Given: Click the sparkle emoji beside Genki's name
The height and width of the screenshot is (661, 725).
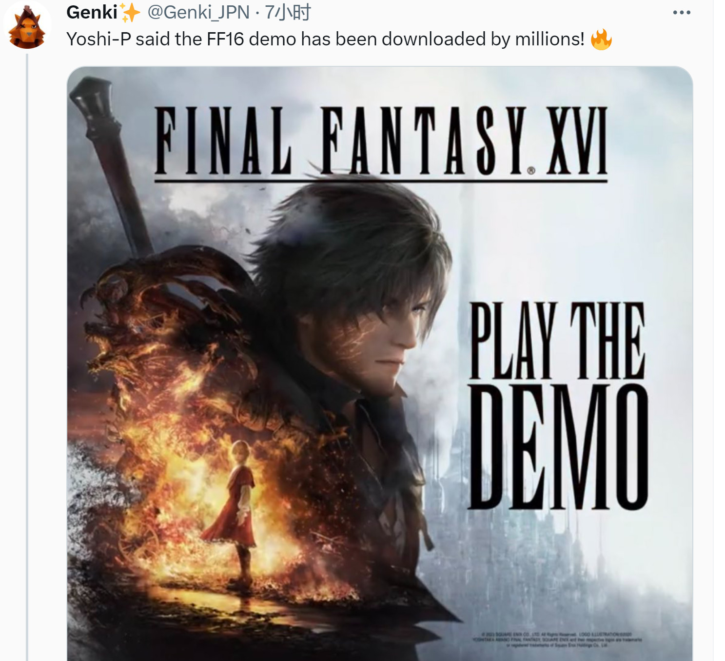Looking at the screenshot, I should coord(130,12).
